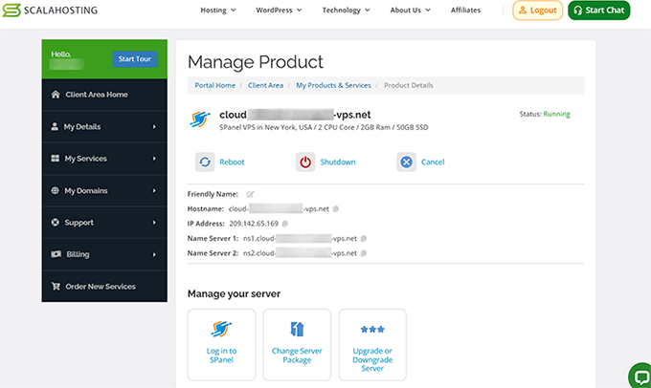The width and height of the screenshot is (651, 388).
Task: Click the Logout button
Action: (x=537, y=11)
